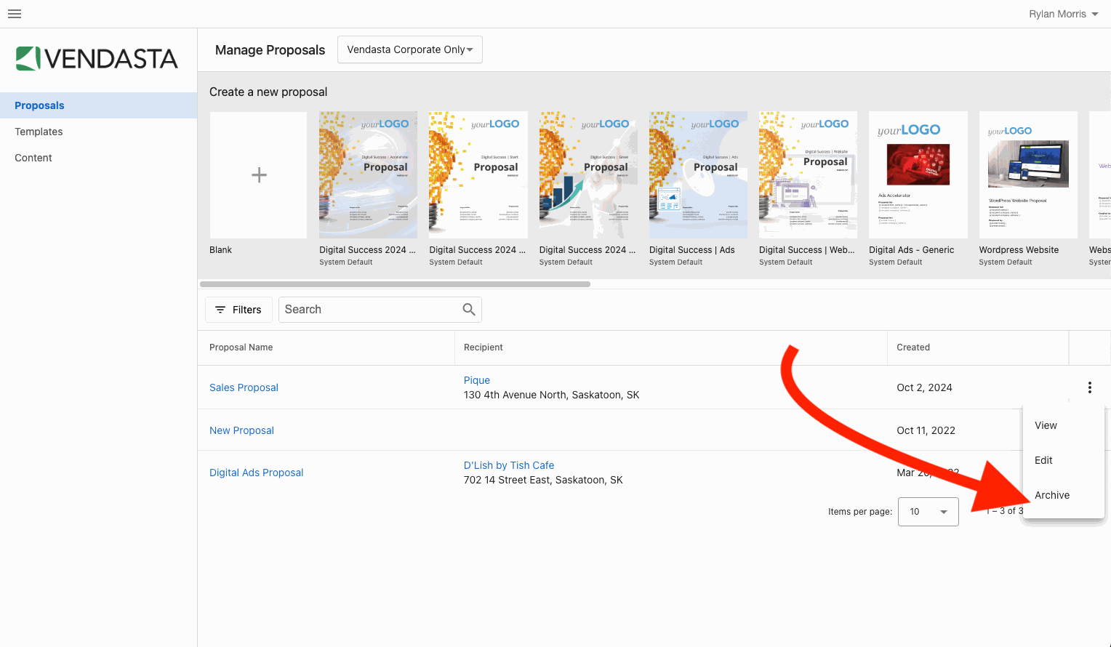Screen dimensions: 1111x647
Task: Open the hamburger navigation menu
Action: click(15, 14)
